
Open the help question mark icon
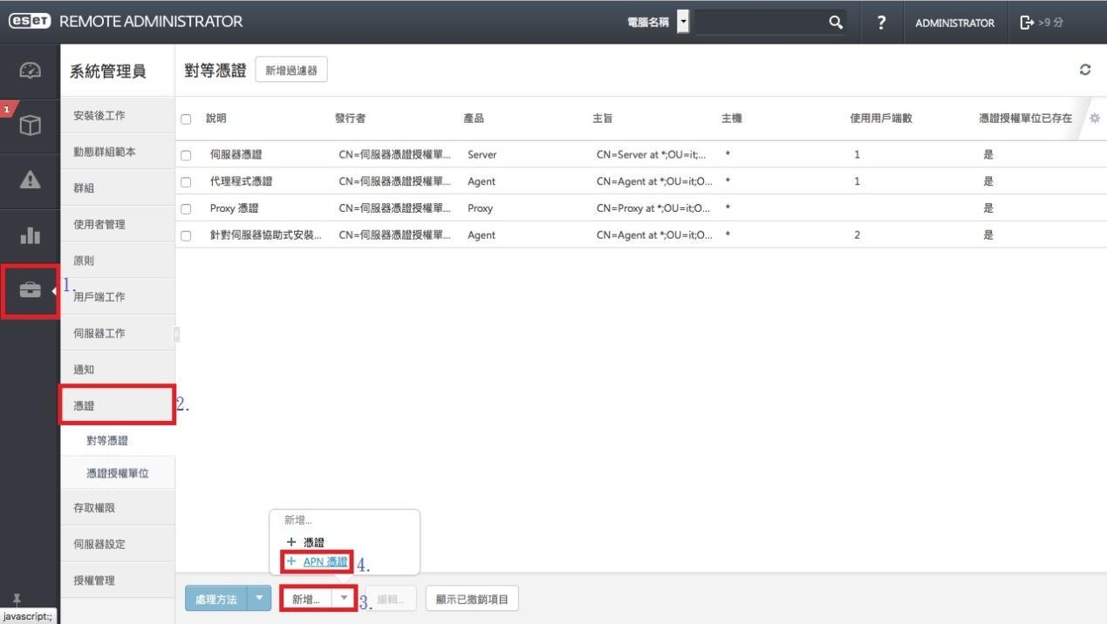[882, 23]
